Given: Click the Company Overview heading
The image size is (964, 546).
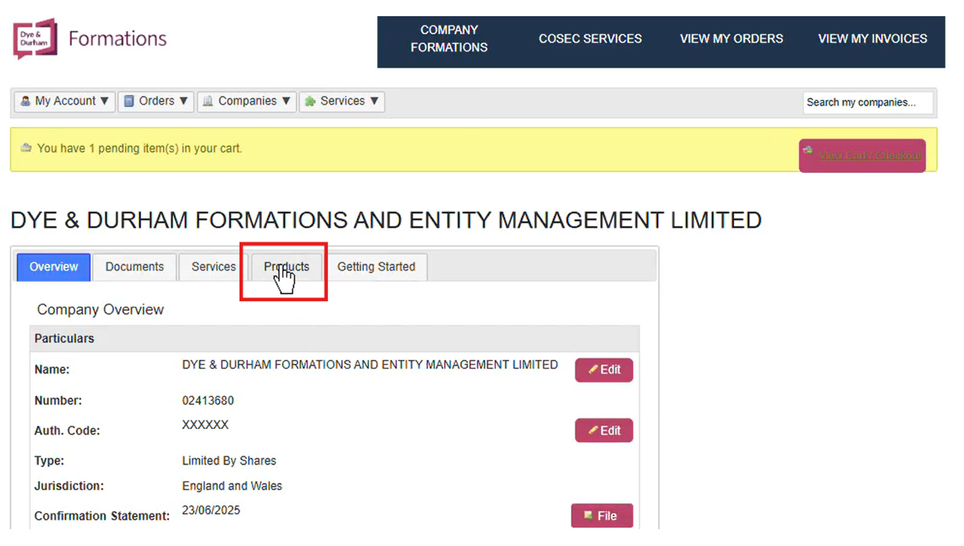Looking at the screenshot, I should [100, 310].
